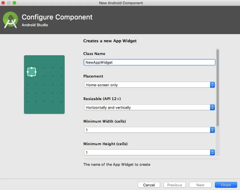Click the left handle of widget preview
240x190 pixels.
(x=27, y=72)
